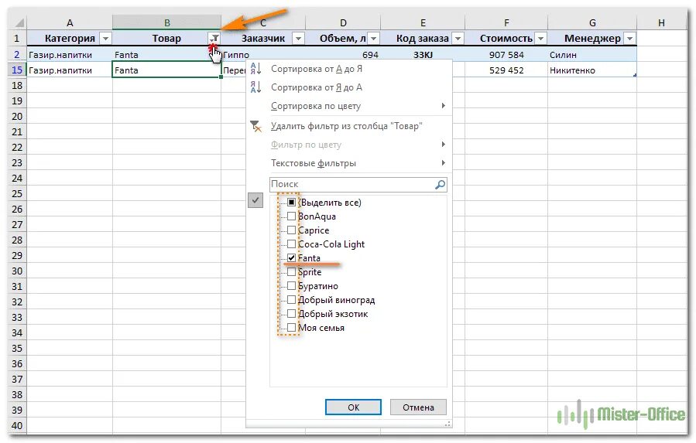
Task: Click the Отмена button
Action: point(418,407)
